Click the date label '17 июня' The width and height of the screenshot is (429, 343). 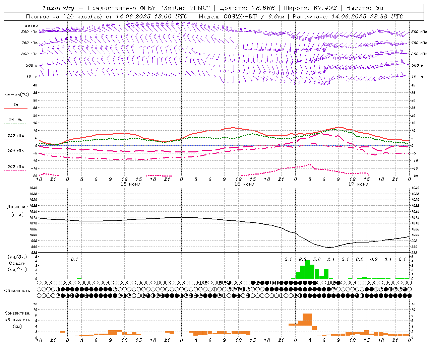pos(358,184)
